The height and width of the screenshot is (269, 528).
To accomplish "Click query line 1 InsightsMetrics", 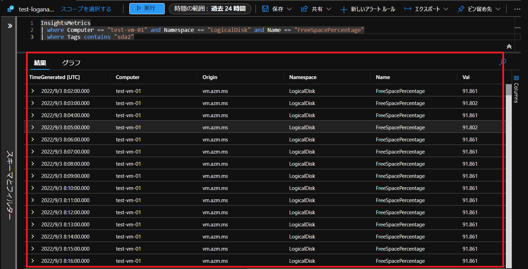I will (x=66, y=23).
